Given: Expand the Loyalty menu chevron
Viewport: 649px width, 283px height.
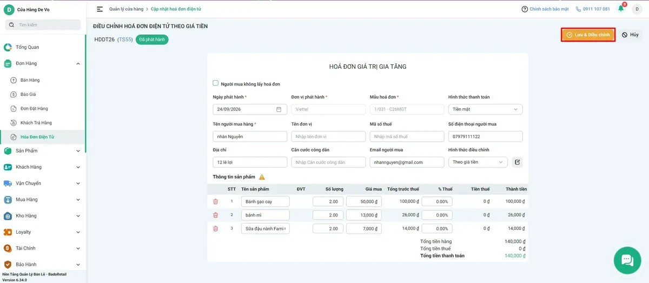Looking at the screenshot, I should coord(78,232).
